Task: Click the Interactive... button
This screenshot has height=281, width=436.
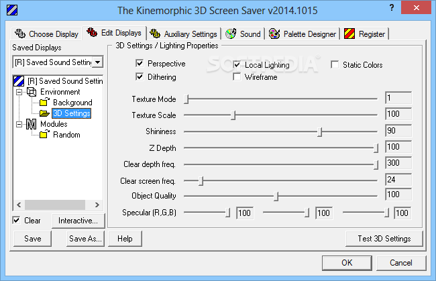Action: click(78, 221)
